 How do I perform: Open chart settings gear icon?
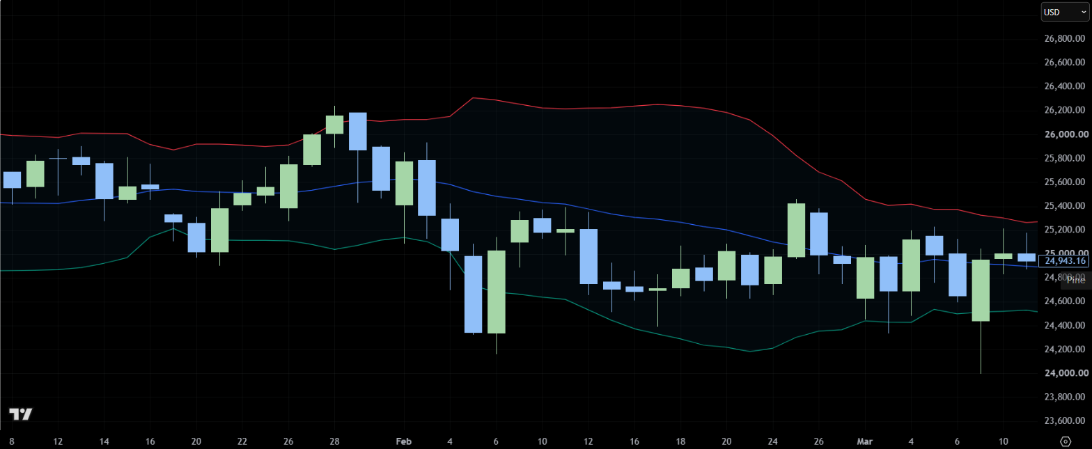click(x=1066, y=441)
